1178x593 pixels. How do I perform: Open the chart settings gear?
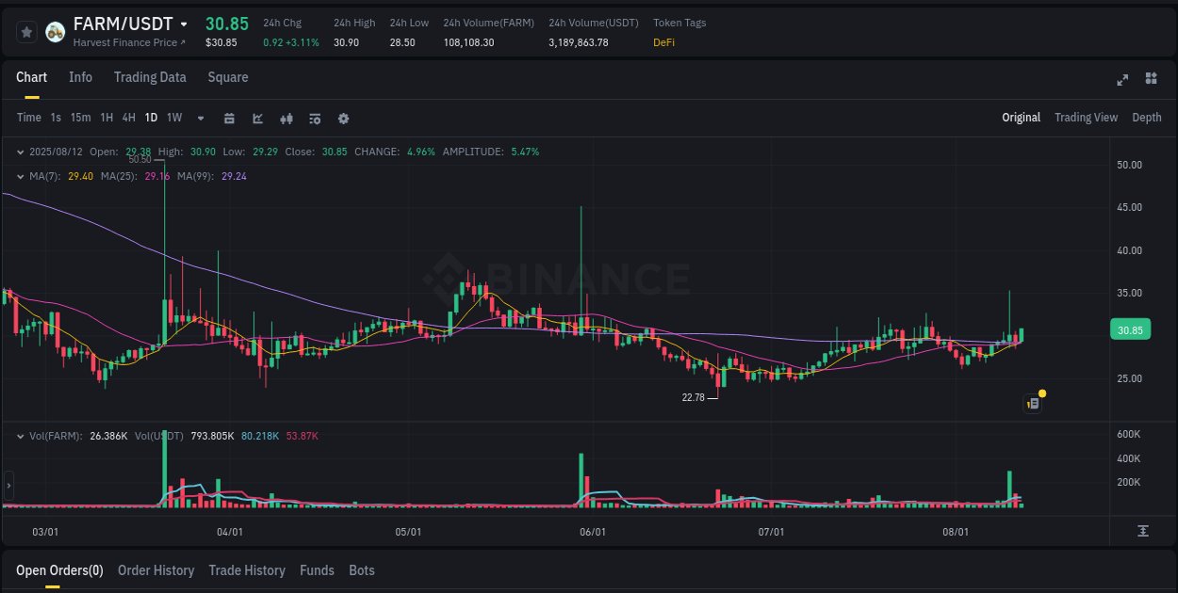click(343, 119)
